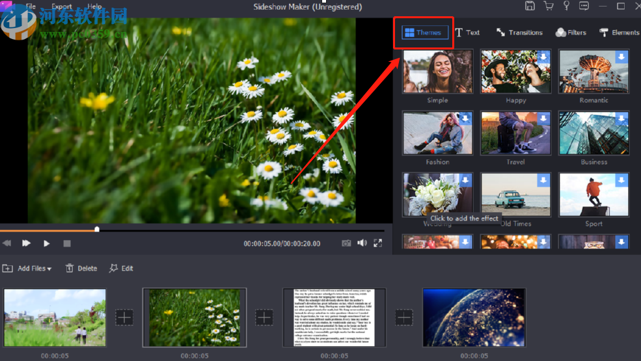Viewport: 641px width, 361px height.
Task: Select the Simple theme thumbnail
Action: tap(437, 71)
